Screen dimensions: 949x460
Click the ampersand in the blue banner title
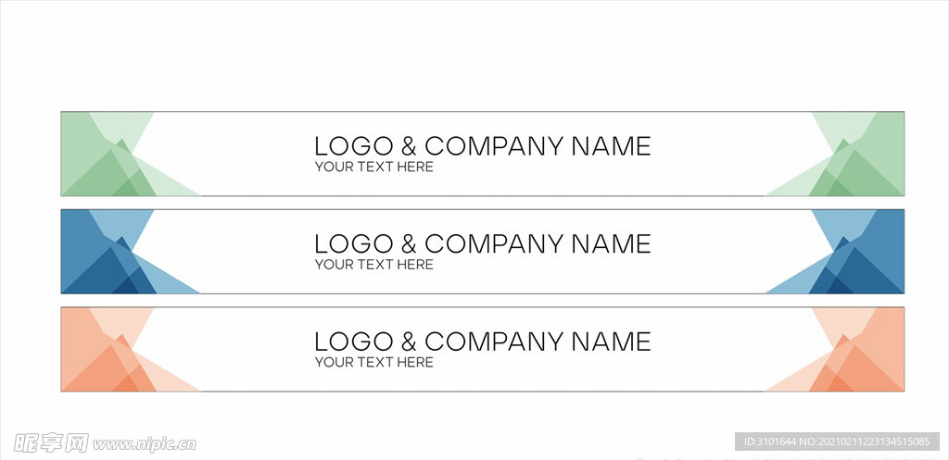[x=409, y=244]
